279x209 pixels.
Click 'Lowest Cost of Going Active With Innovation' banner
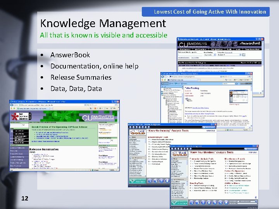click(206, 12)
